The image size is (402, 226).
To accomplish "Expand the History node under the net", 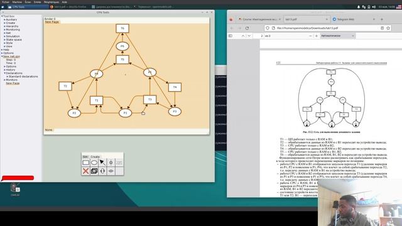I will pos(4,70).
